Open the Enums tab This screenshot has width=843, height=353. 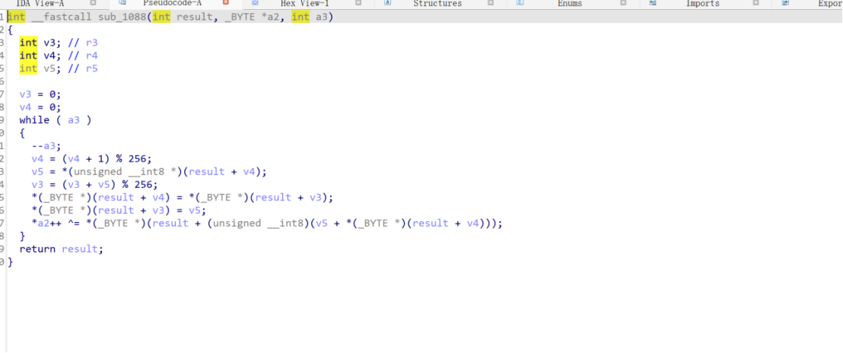pos(570,3)
